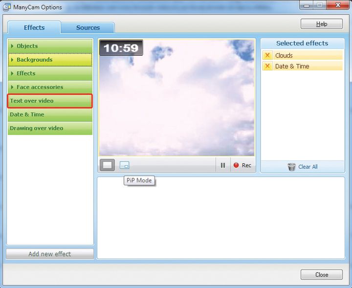Open Help

[322, 24]
